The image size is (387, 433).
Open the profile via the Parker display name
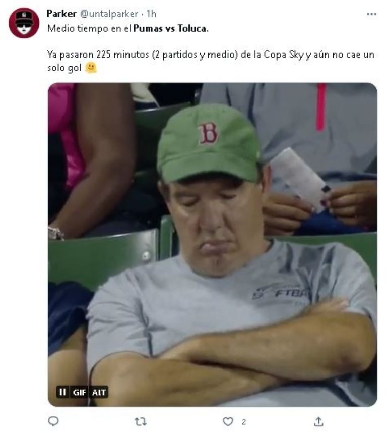61,14
